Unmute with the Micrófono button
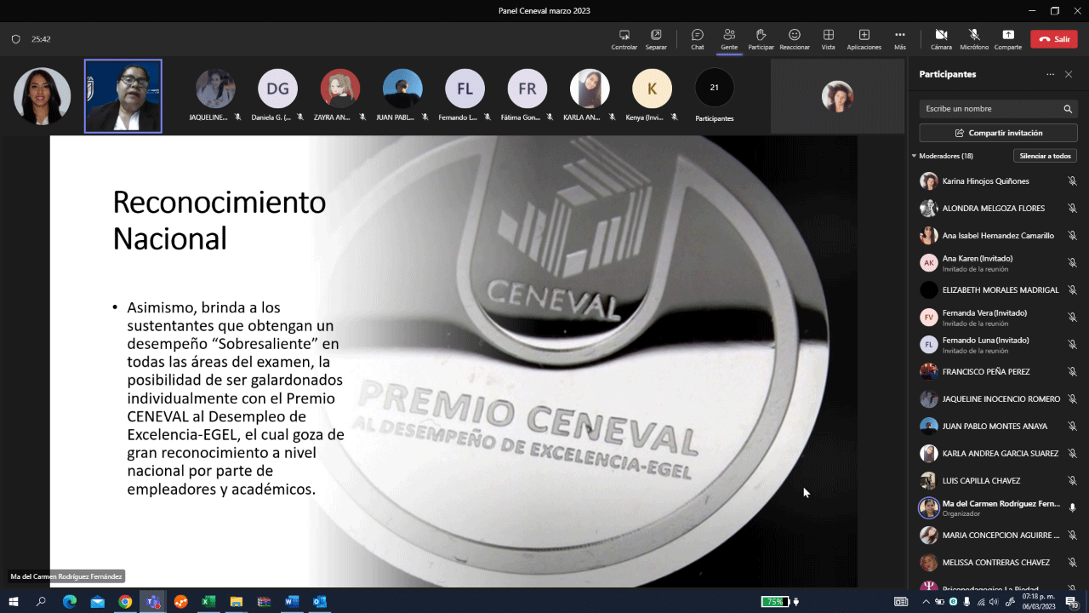The width and height of the screenshot is (1089, 613). point(974,39)
